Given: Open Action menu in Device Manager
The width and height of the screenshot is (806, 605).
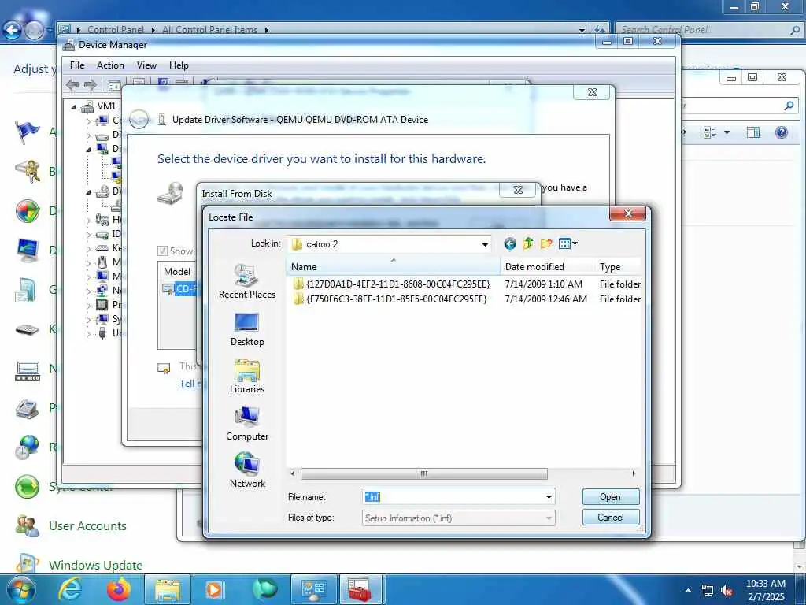Looking at the screenshot, I should [110, 65].
